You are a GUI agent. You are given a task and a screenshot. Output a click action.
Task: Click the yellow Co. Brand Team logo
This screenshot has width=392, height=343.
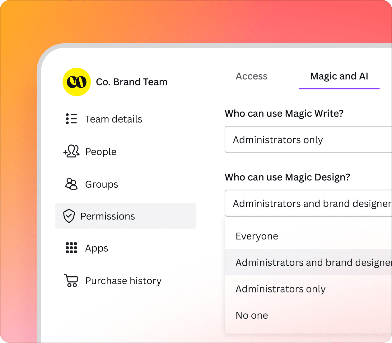(77, 82)
